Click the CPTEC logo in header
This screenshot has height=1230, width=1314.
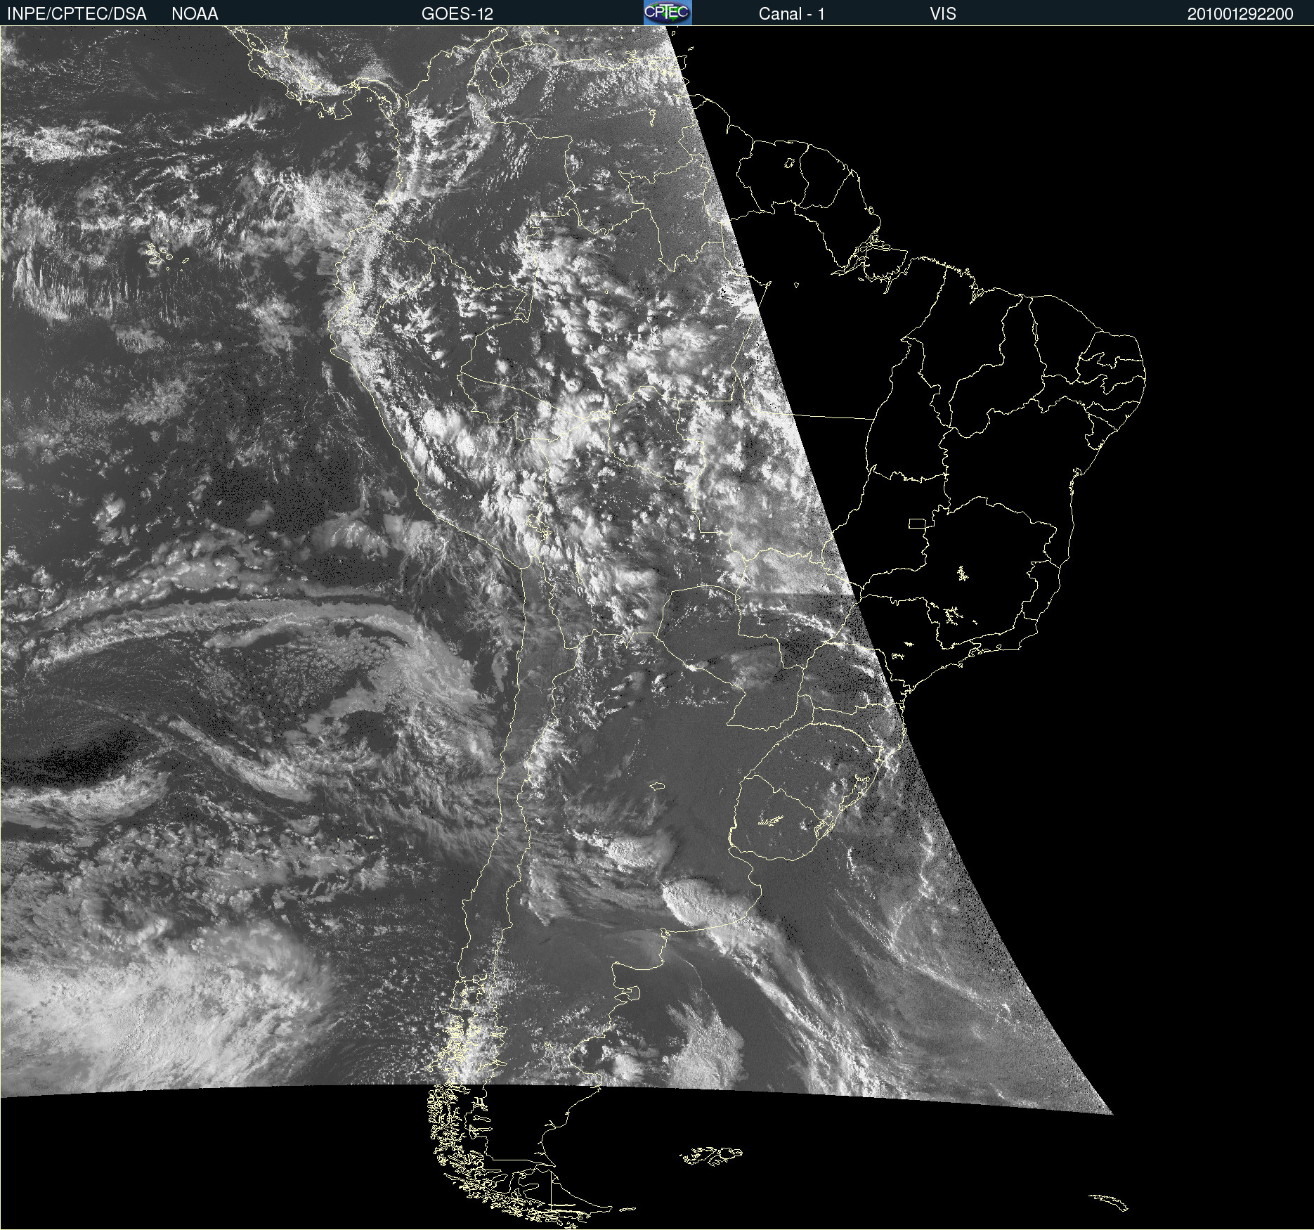(x=668, y=13)
